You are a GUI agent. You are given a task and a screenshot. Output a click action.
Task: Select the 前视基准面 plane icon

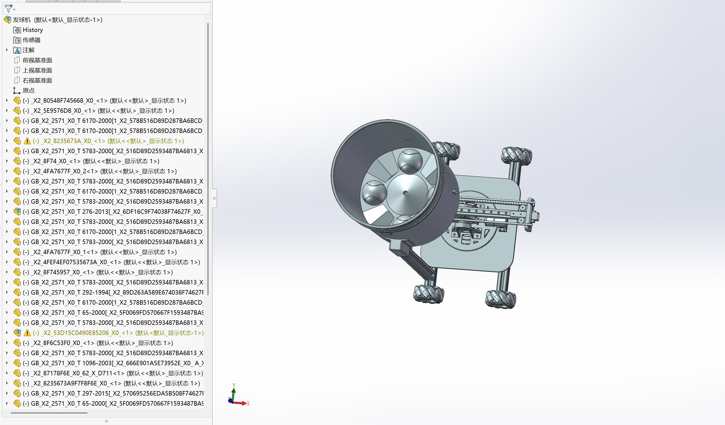pos(17,60)
